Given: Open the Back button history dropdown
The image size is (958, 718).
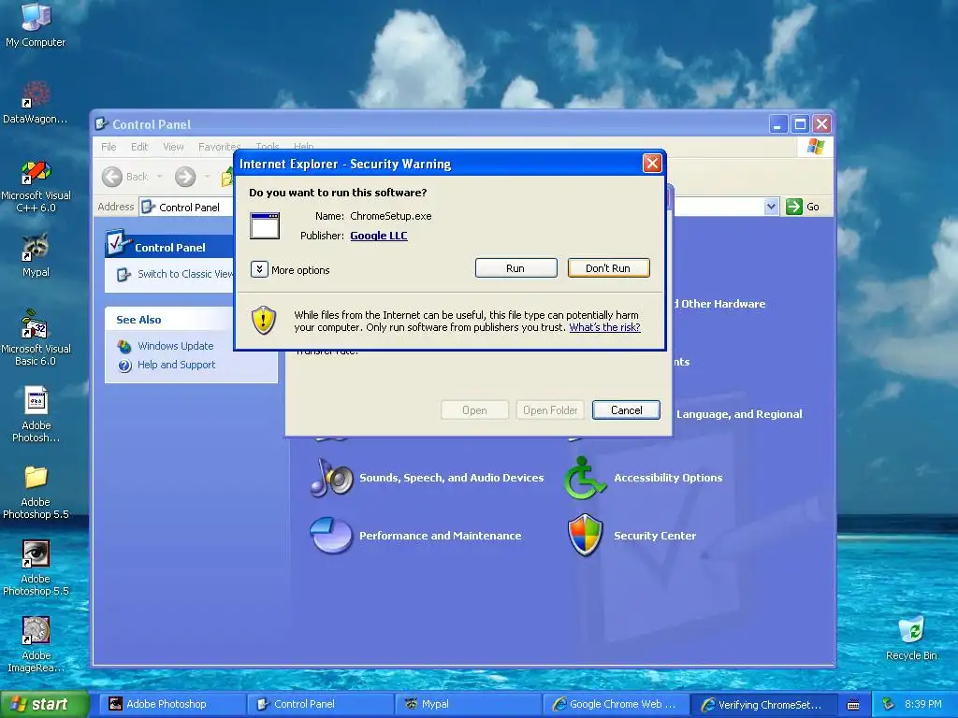Looking at the screenshot, I should 159,177.
